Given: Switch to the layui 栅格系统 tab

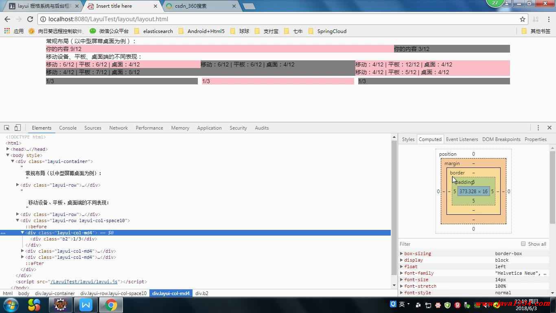Looking at the screenshot, I should (x=43, y=6).
